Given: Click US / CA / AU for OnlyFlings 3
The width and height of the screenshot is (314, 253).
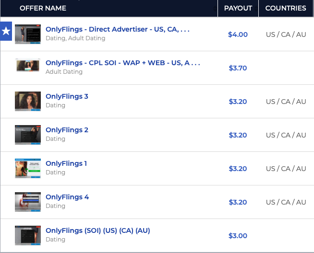Looking at the screenshot, I should (286, 102).
